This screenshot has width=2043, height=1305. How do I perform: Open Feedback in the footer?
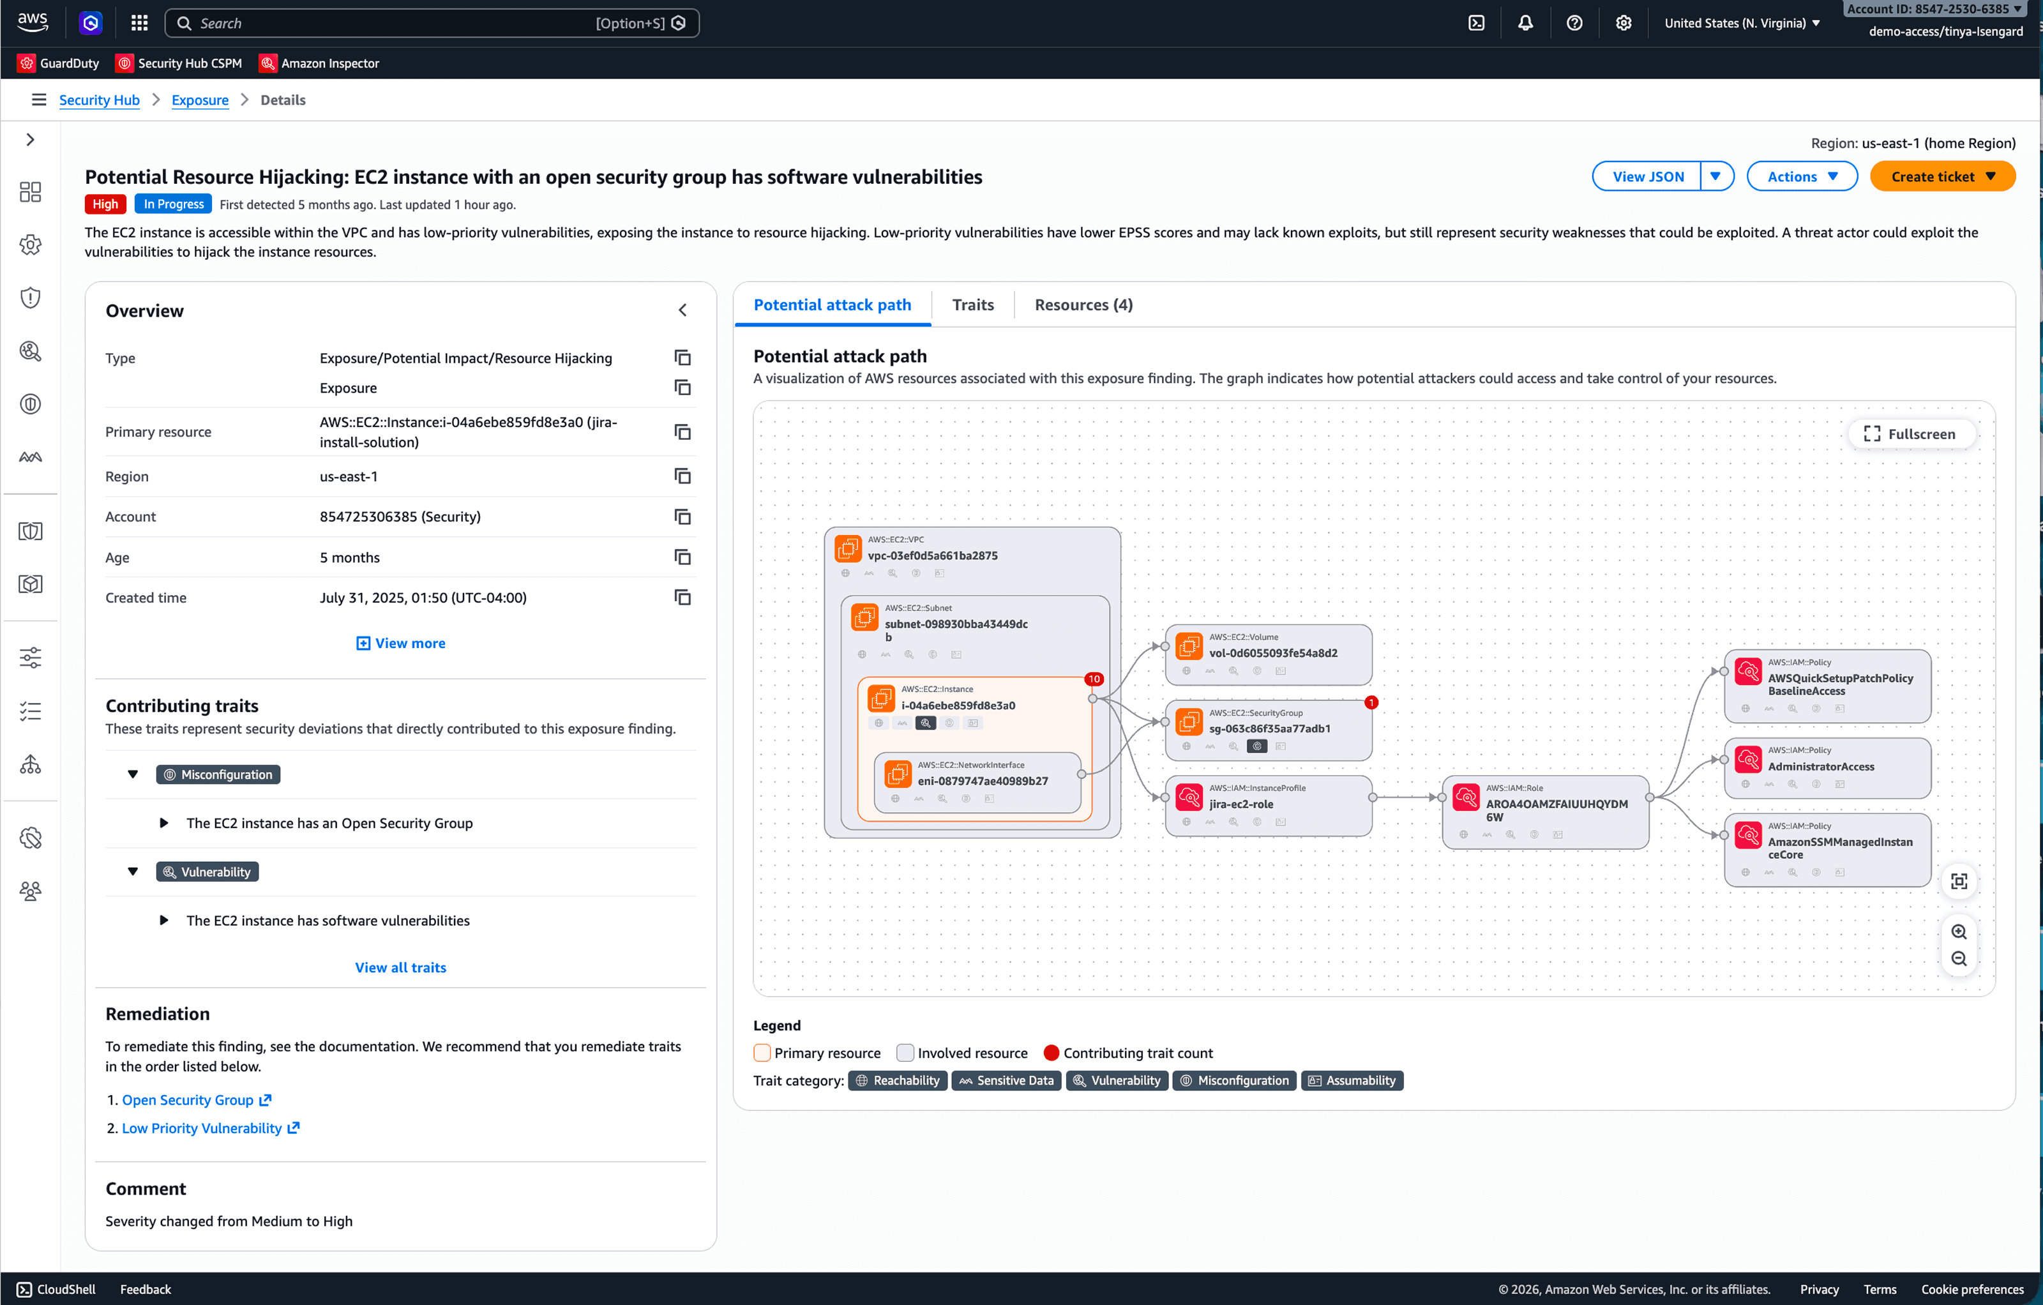coord(146,1290)
